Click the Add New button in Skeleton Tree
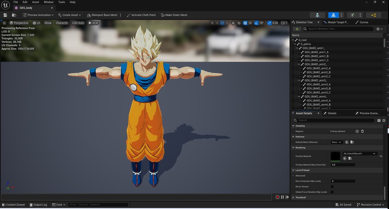The width and height of the screenshot is (389, 209). (297, 29)
